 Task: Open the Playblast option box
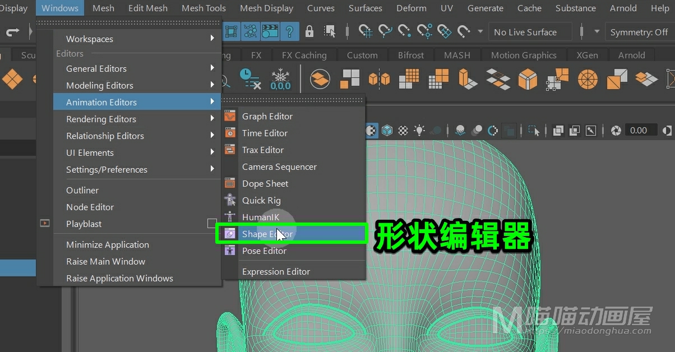click(x=212, y=224)
